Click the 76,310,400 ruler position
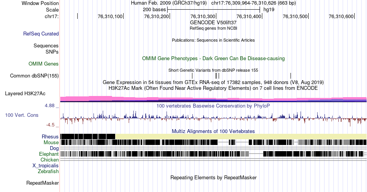This screenshot has height=192, width=367. pyautogui.click(x=249, y=16)
